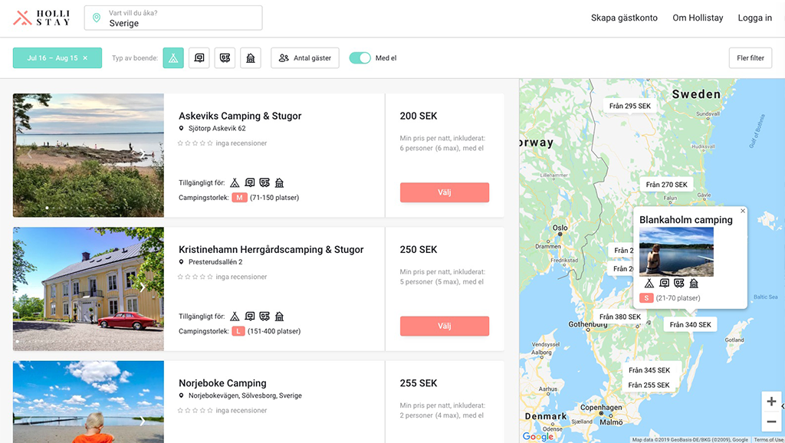This screenshot has width=785, height=443.
Task: Click the 'M' campsite size badge for Askeviks
Action: click(239, 198)
